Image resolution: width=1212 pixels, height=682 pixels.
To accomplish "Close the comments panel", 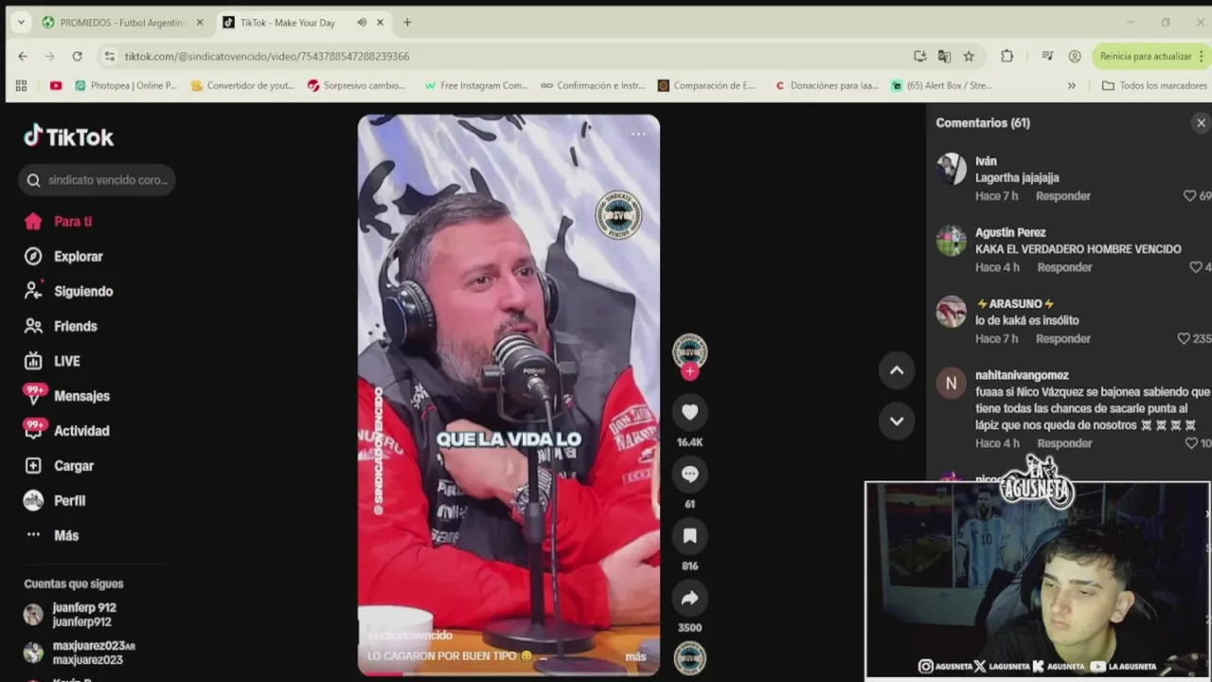I will [1201, 123].
